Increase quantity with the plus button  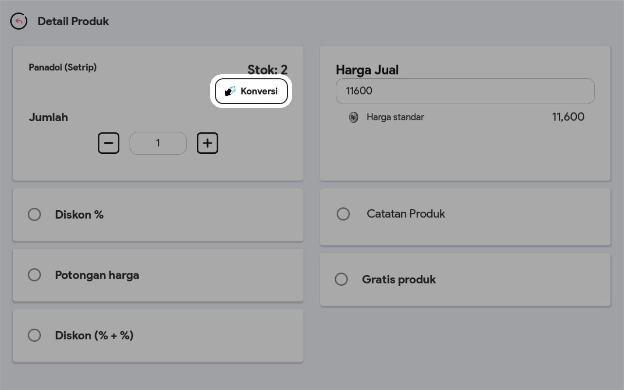208,143
